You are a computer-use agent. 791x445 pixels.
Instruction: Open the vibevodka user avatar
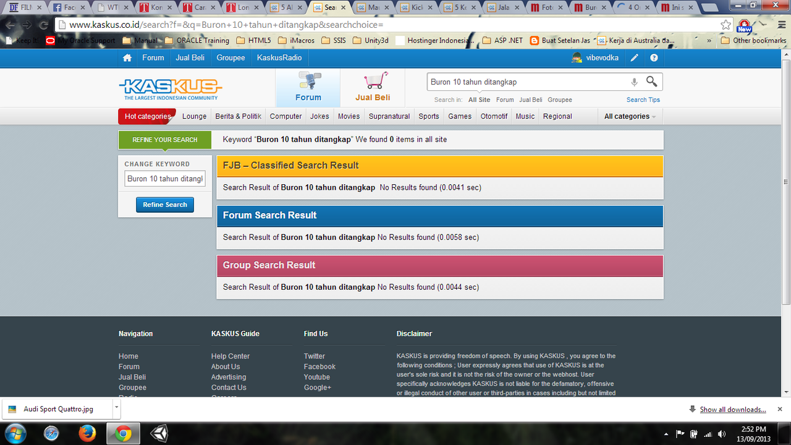[577, 57]
